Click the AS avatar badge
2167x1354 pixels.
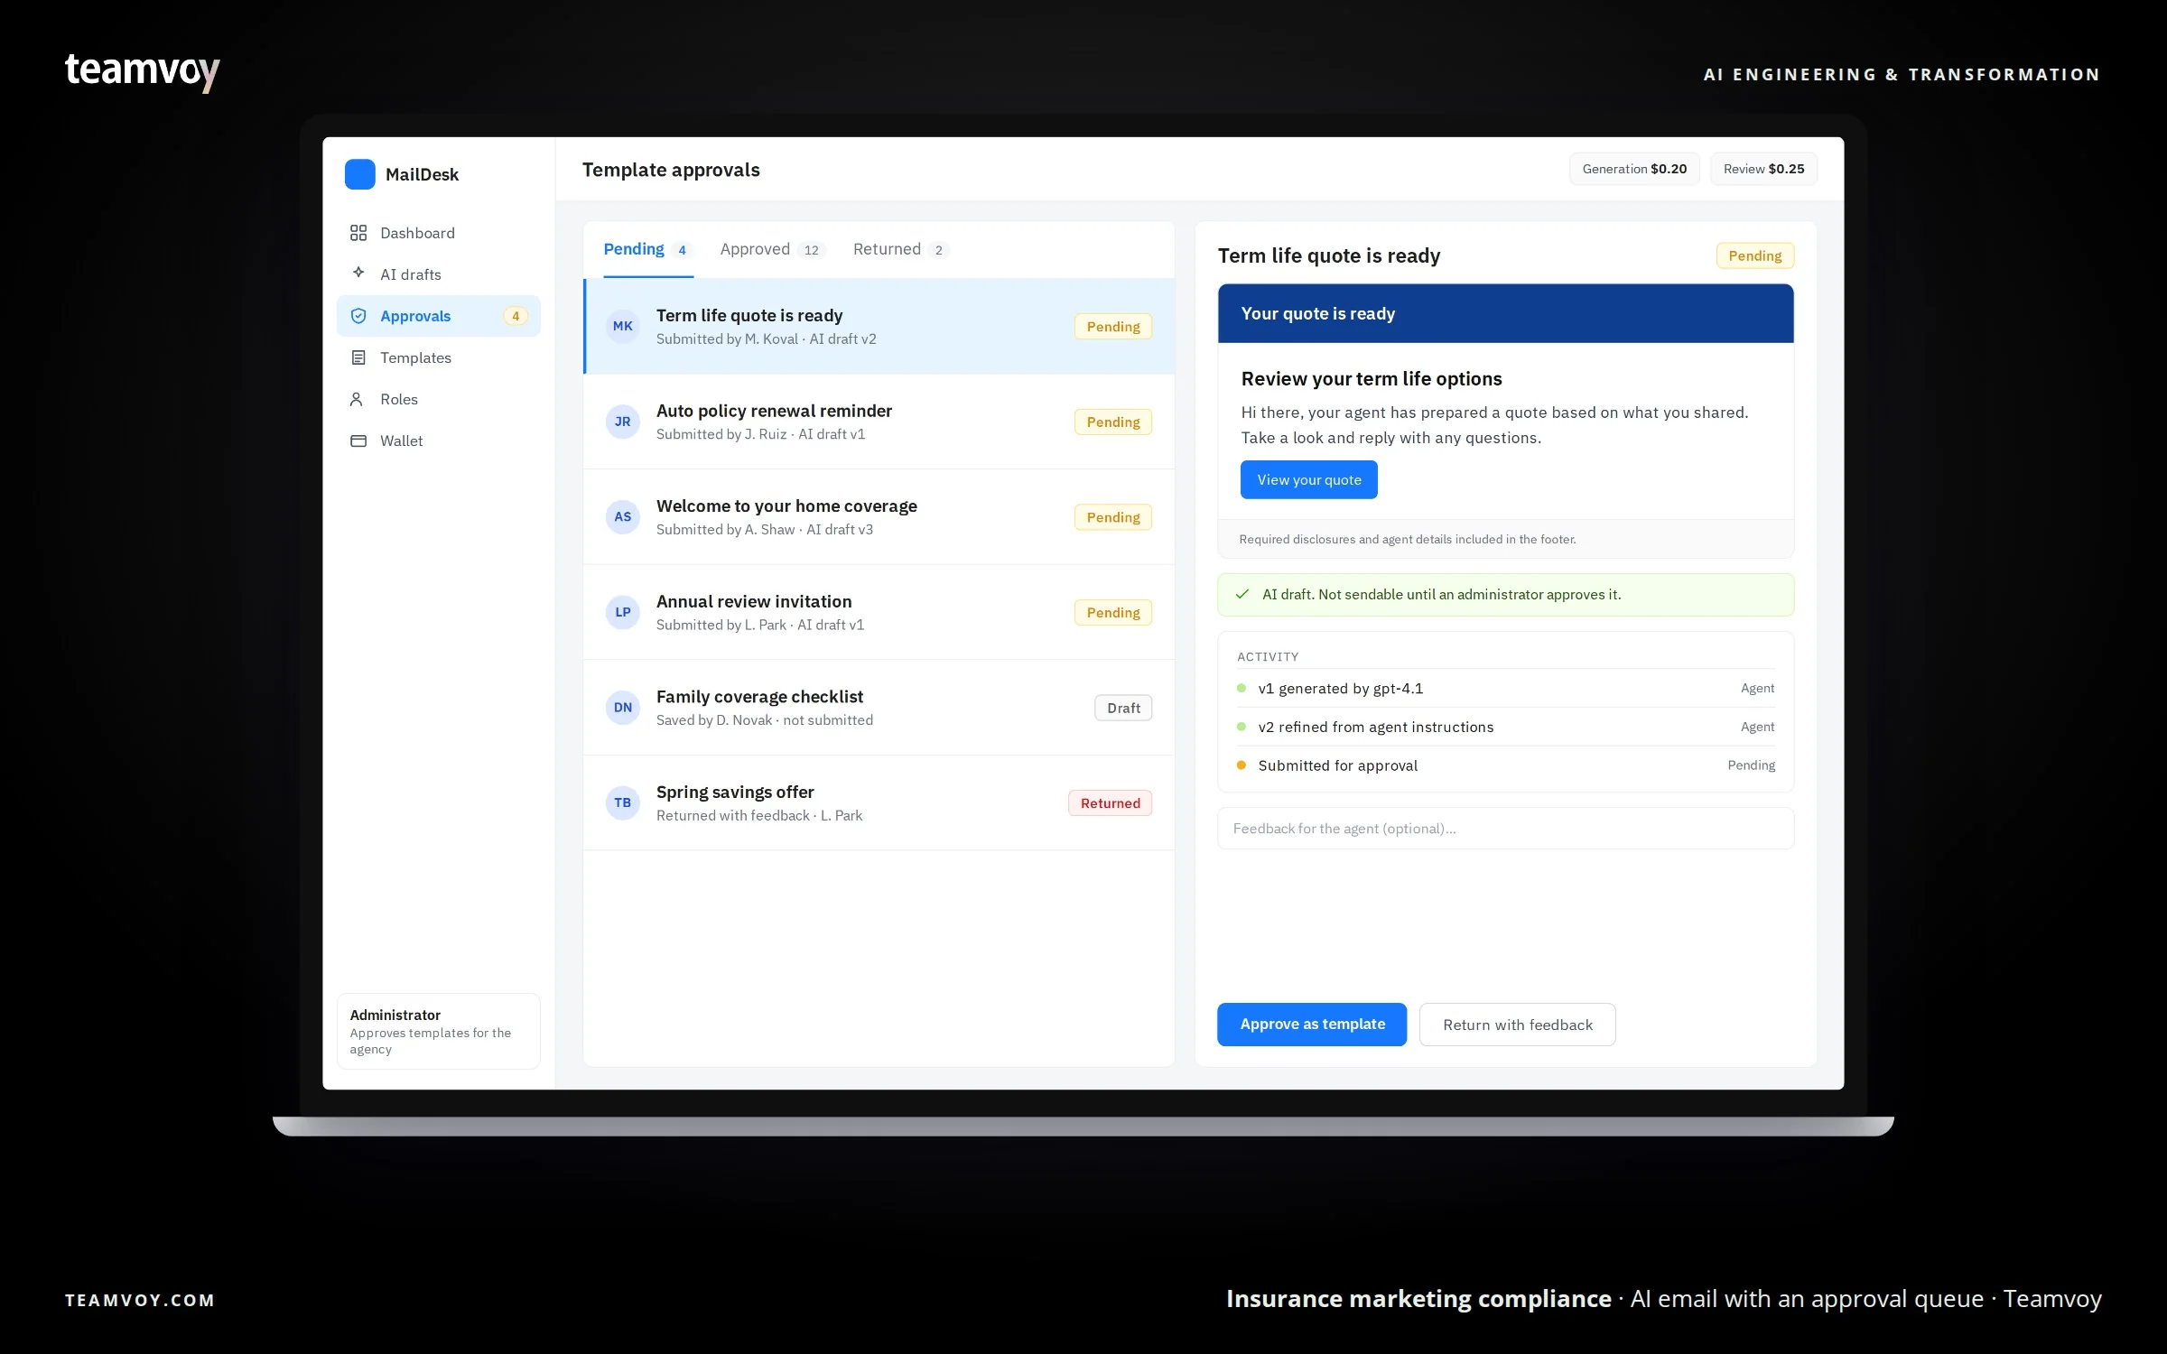tap(623, 517)
